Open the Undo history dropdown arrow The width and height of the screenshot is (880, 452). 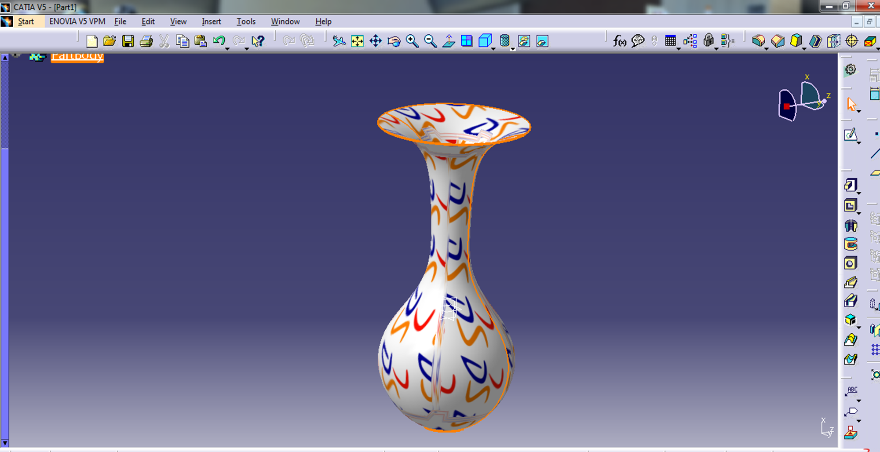click(227, 48)
